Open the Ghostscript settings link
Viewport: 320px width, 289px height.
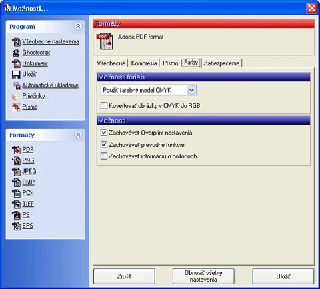[x=36, y=53]
